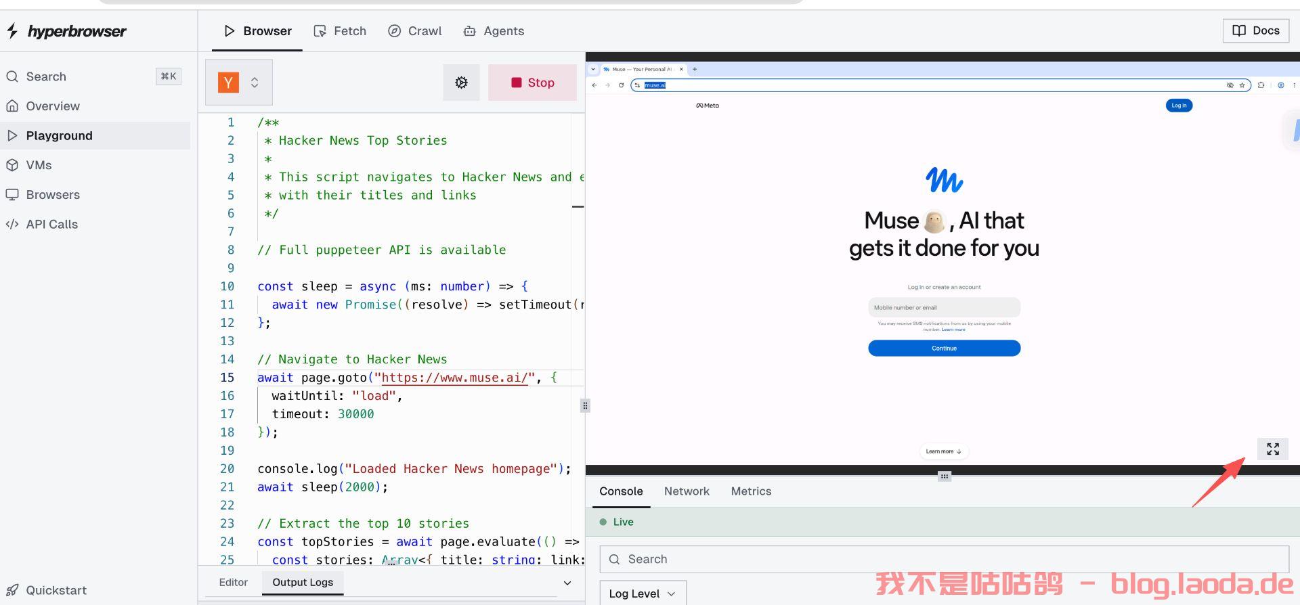The image size is (1300, 605).
Task: Click the Log in button on Muse page
Action: click(x=1179, y=106)
